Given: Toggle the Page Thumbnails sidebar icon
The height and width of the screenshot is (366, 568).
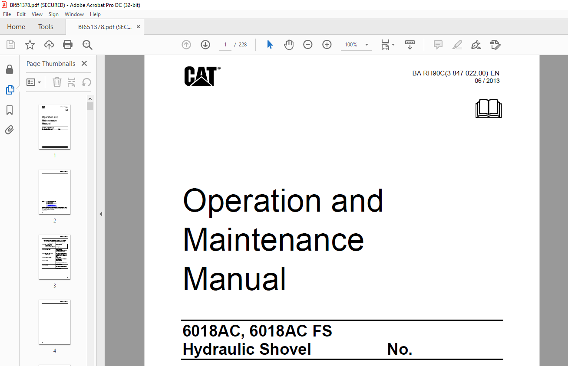Looking at the screenshot, I should pyautogui.click(x=10, y=90).
